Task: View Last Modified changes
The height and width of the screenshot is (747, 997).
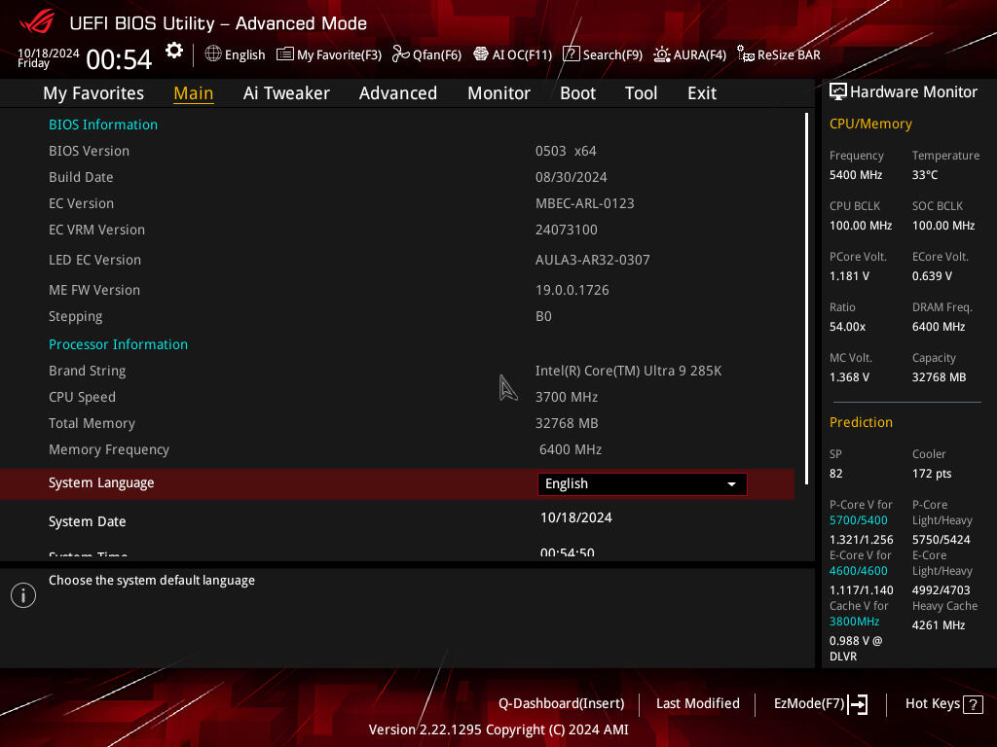Action: click(x=697, y=704)
